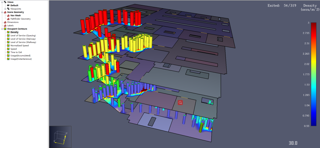Click the camera icon beside Viewpoints

[8, 9]
